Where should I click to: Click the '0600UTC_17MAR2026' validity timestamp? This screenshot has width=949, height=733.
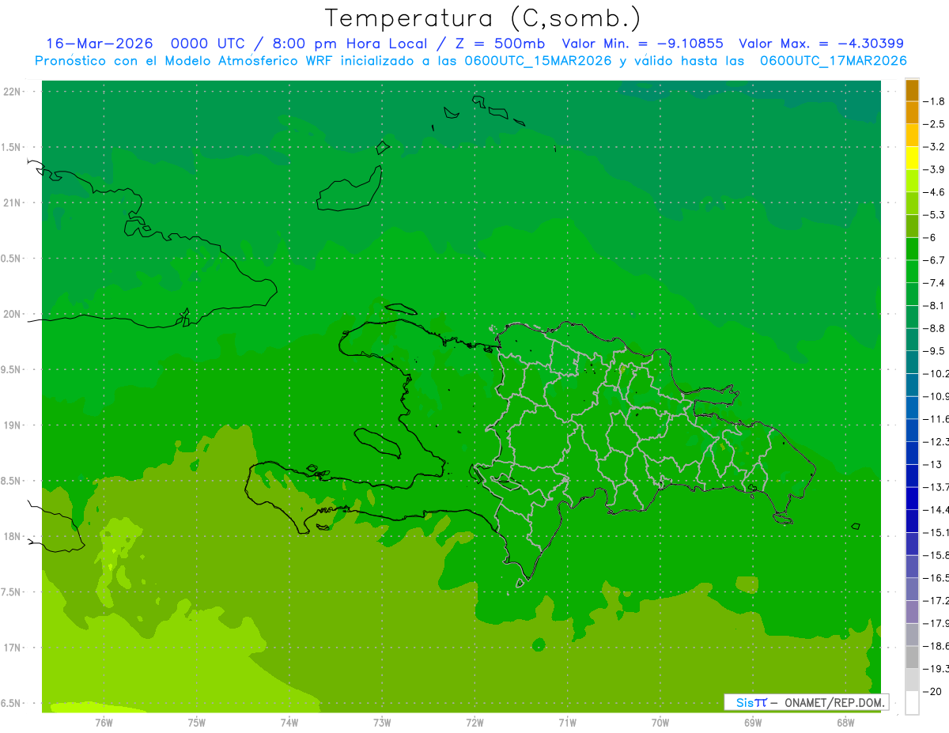(833, 61)
